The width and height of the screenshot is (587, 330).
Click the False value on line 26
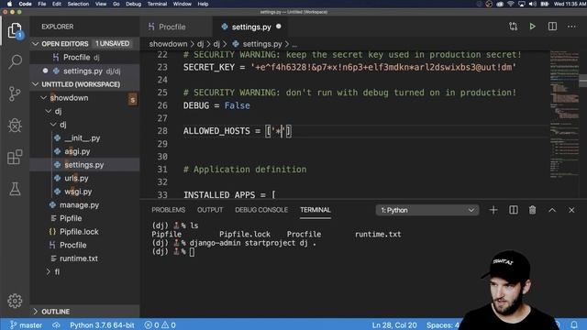(237, 105)
